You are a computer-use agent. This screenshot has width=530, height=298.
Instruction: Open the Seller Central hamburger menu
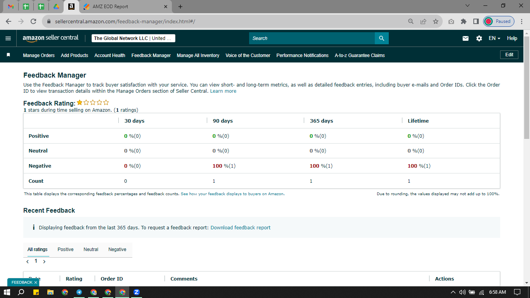[x=8, y=38]
